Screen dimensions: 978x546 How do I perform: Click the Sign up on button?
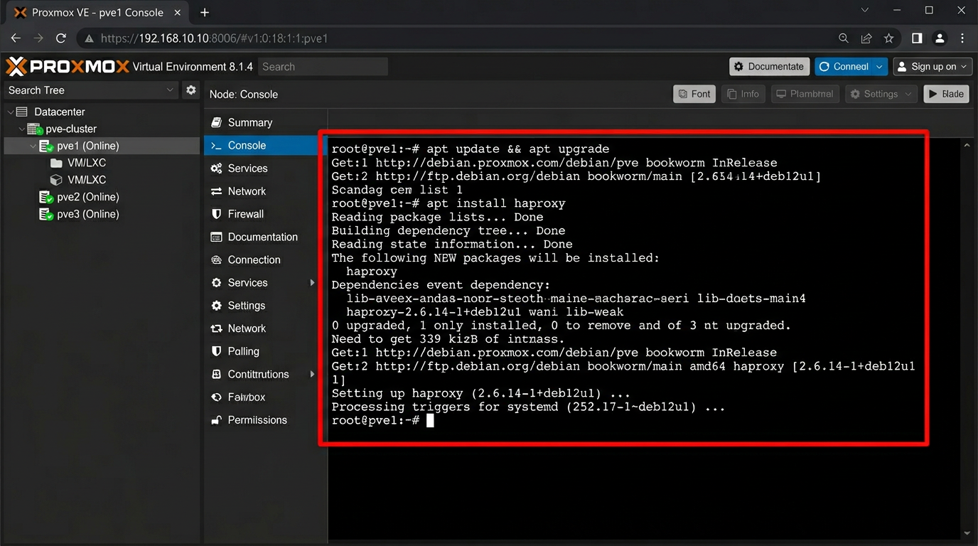point(933,66)
